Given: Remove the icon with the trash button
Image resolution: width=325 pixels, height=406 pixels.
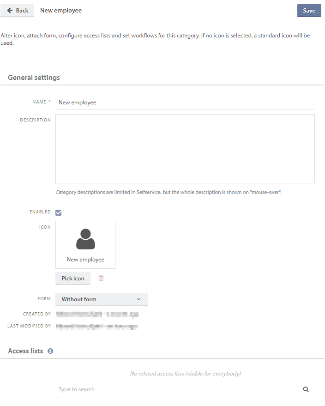Looking at the screenshot, I should tap(101, 278).
